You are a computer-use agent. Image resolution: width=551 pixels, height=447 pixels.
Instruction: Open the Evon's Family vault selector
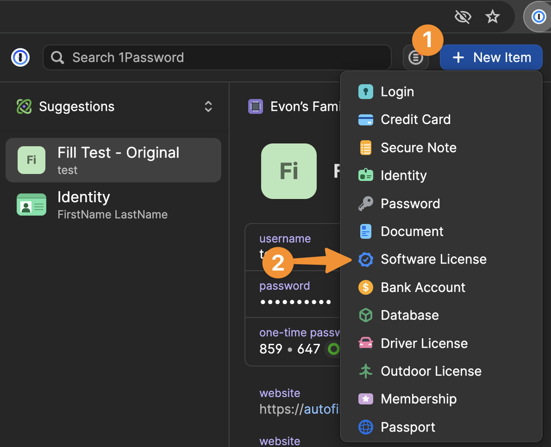click(295, 106)
